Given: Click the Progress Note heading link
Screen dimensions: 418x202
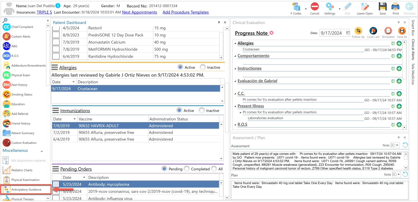Looking at the screenshot, I should point(251,33).
